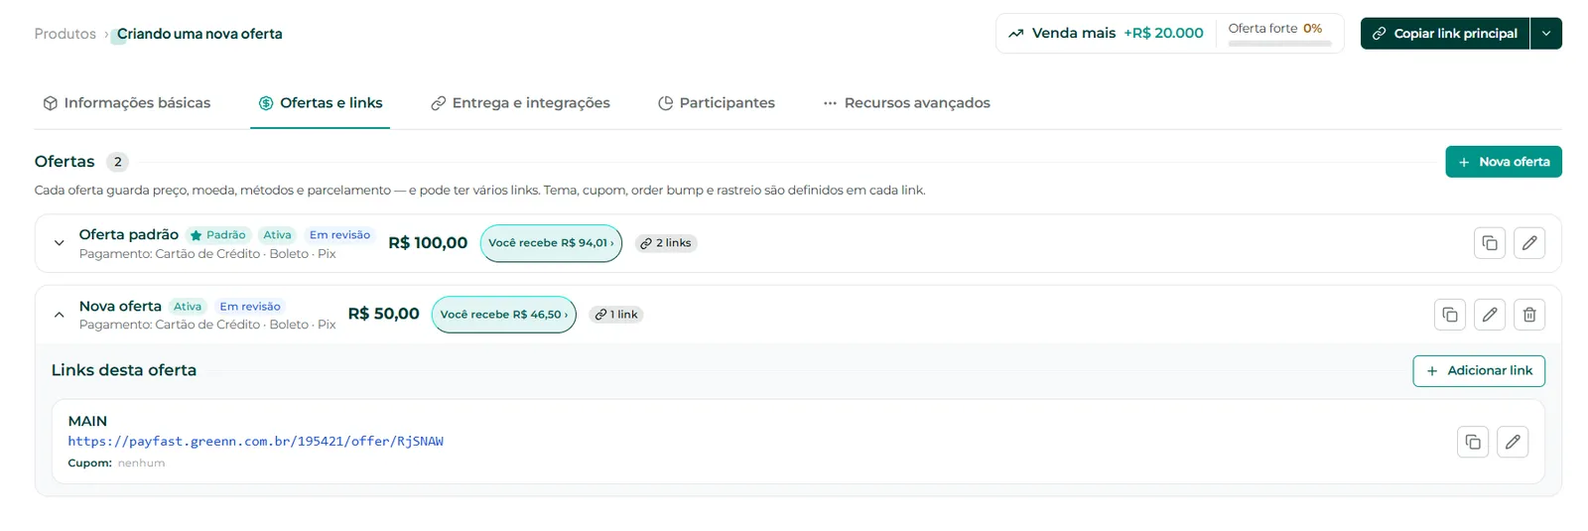Copy the Oferta padrão offer
1588x531 pixels.
coord(1490,243)
